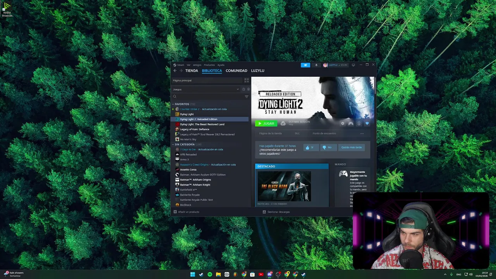Open game settings gear icon
The width and height of the screenshot is (496, 279).
[x=343, y=124]
